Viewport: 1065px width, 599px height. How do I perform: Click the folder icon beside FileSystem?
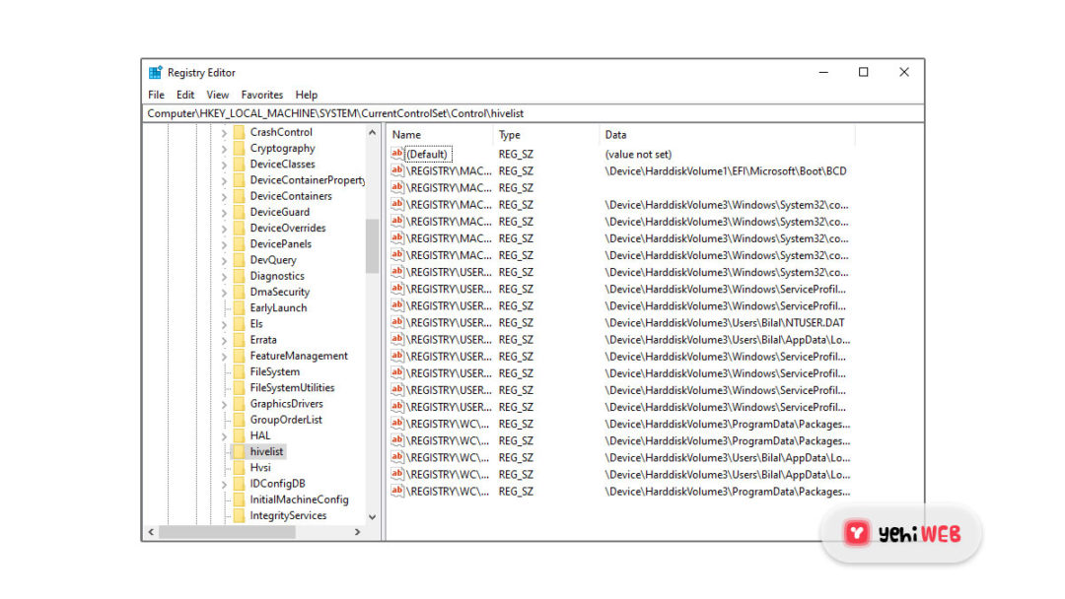tap(241, 371)
